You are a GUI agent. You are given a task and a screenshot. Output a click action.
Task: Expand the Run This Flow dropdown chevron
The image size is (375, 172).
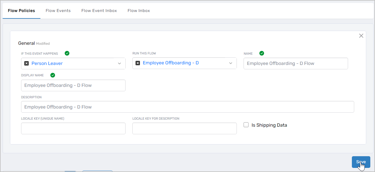[x=231, y=63]
